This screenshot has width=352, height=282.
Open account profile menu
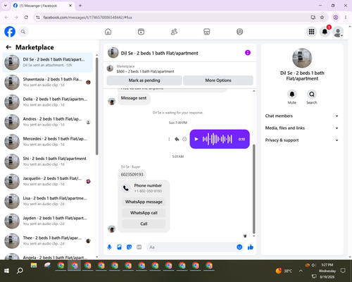coord(338,32)
